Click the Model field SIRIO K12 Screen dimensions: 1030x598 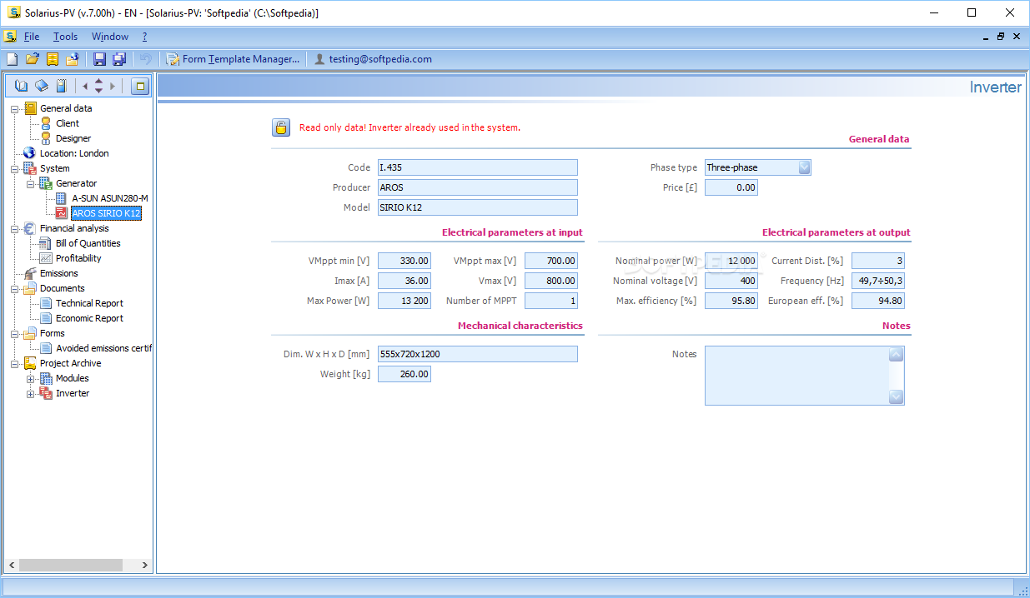pyautogui.click(x=477, y=207)
